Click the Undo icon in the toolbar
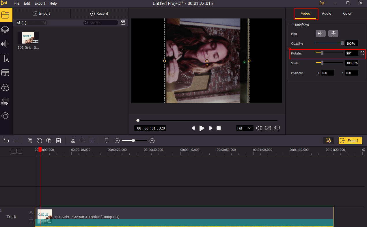 (x=6, y=140)
